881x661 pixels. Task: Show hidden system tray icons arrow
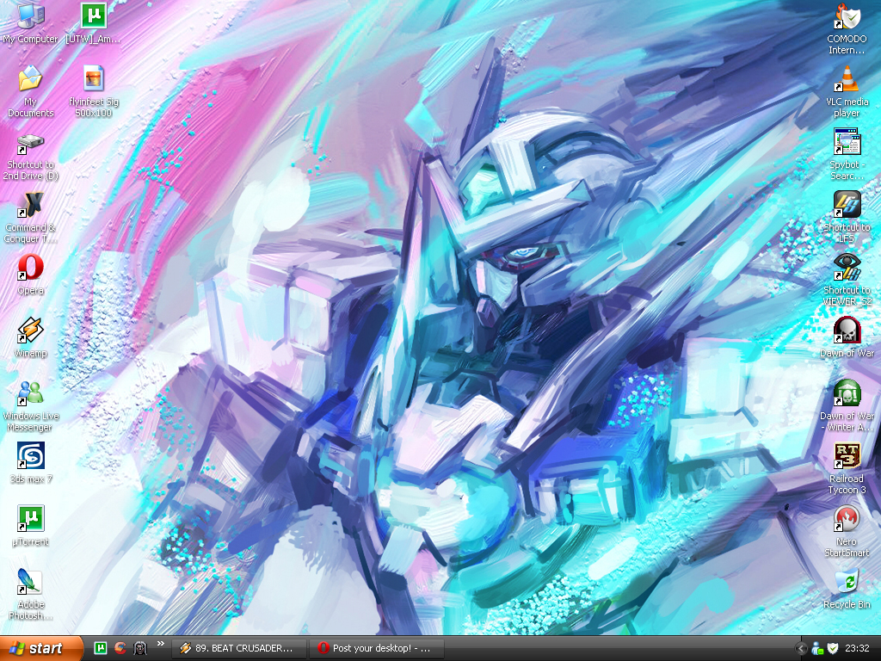(802, 649)
